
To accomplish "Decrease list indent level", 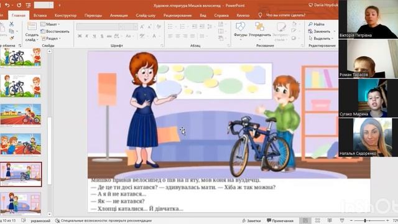I will (x=194, y=26).
